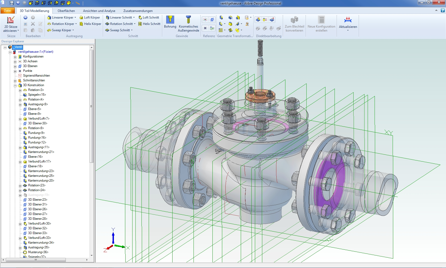This screenshot has width=446, height=268.
Task: Select Musterung<36> in the feature tree
Action: tap(38, 252)
